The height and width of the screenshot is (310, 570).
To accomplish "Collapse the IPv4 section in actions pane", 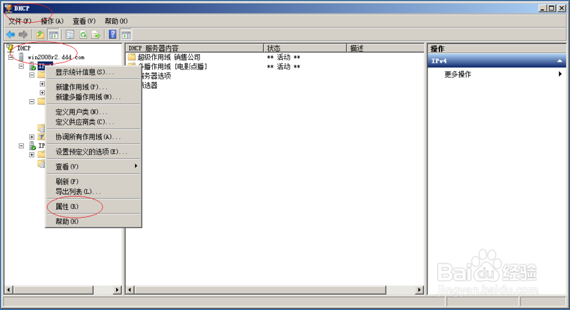I will point(560,61).
